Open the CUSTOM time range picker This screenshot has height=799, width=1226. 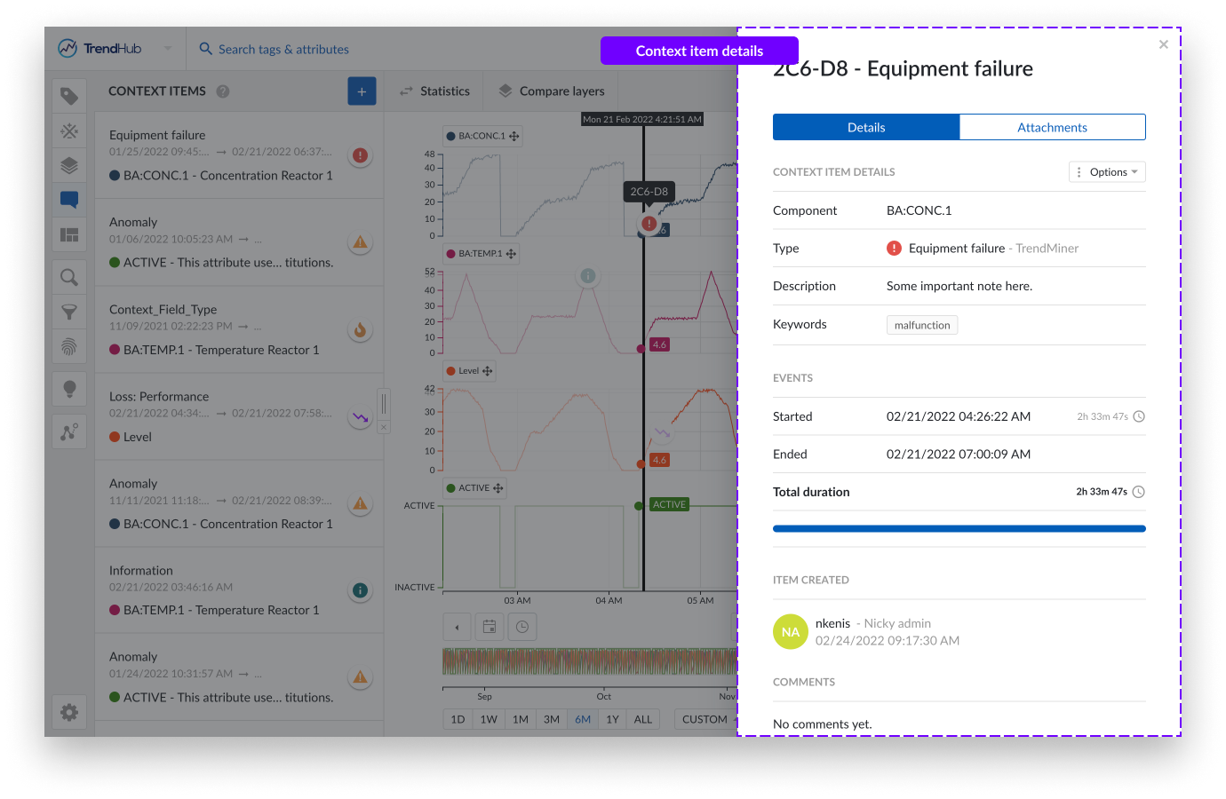coord(705,719)
